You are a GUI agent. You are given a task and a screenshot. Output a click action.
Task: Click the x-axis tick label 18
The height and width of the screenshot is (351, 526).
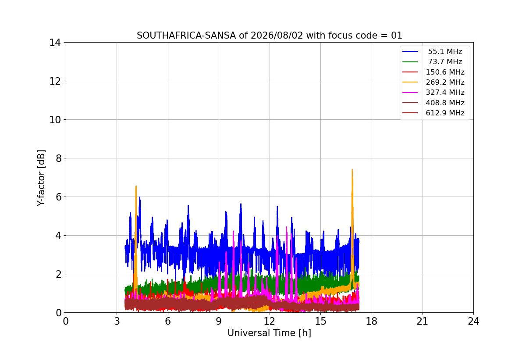click(372, 321)
